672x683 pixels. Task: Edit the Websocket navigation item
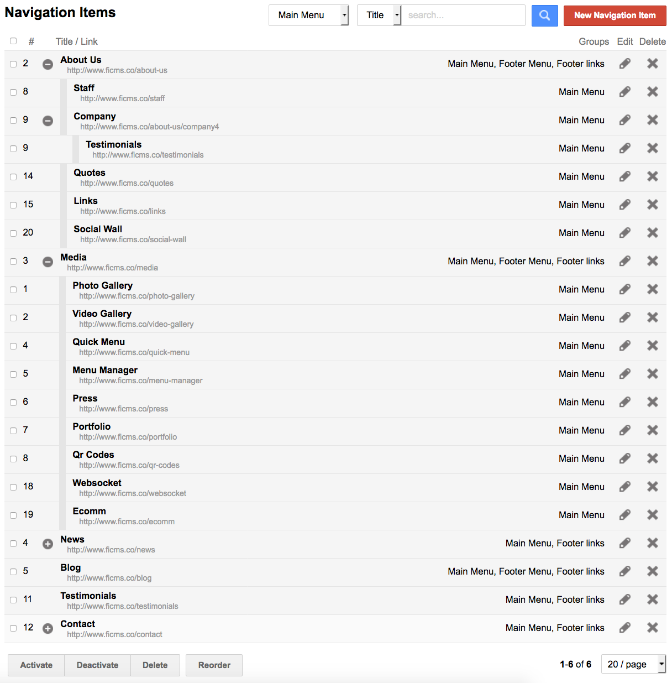click(625, 487)
